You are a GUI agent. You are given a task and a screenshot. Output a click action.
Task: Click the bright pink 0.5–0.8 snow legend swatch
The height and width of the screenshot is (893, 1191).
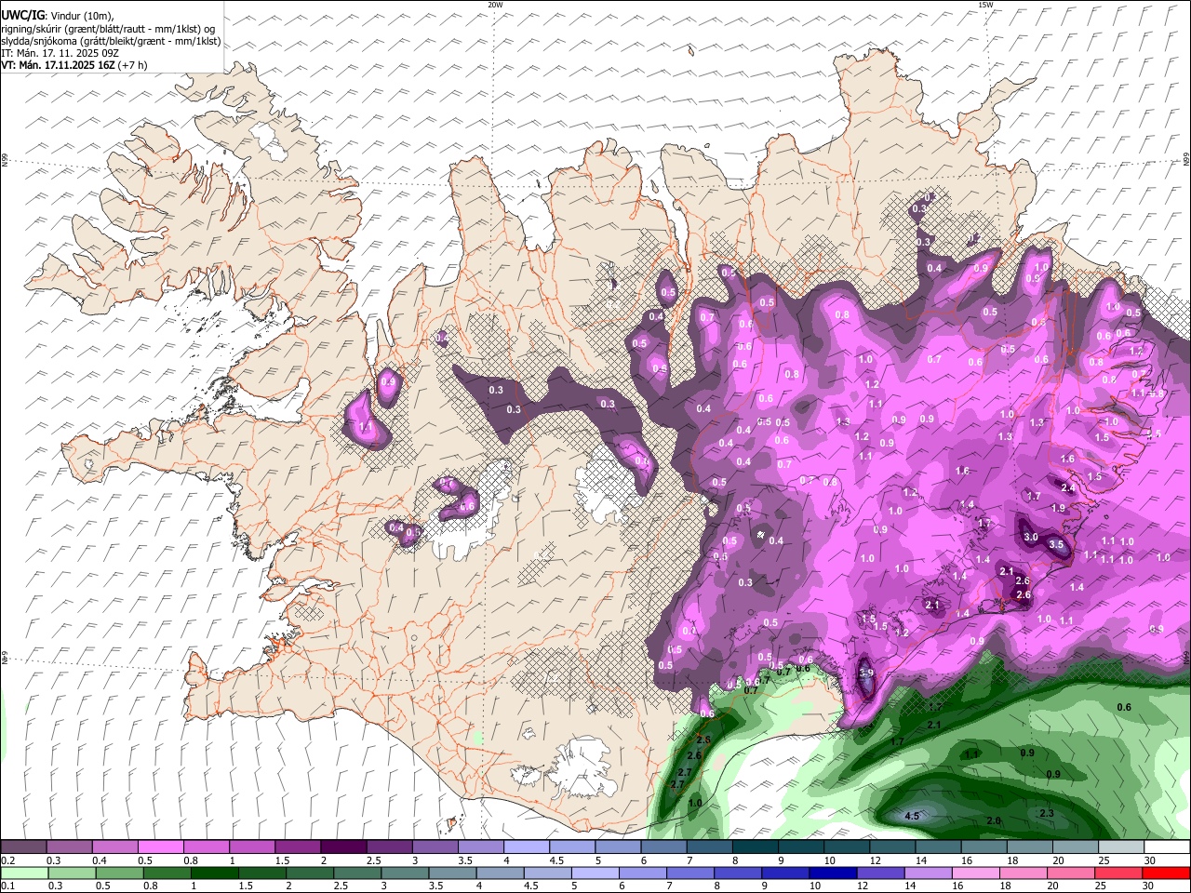pyautogui.click(x=161, y=846)
